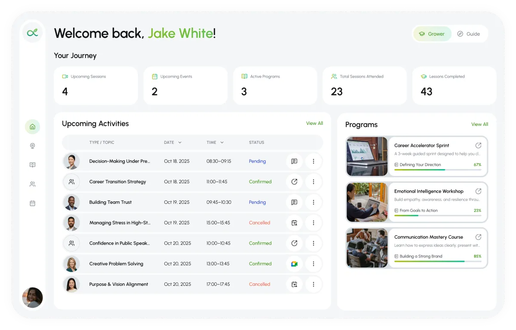Open Home in the sidebar

32,127
